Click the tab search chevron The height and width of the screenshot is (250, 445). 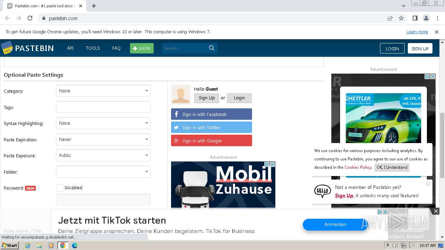tap(403, 6)
